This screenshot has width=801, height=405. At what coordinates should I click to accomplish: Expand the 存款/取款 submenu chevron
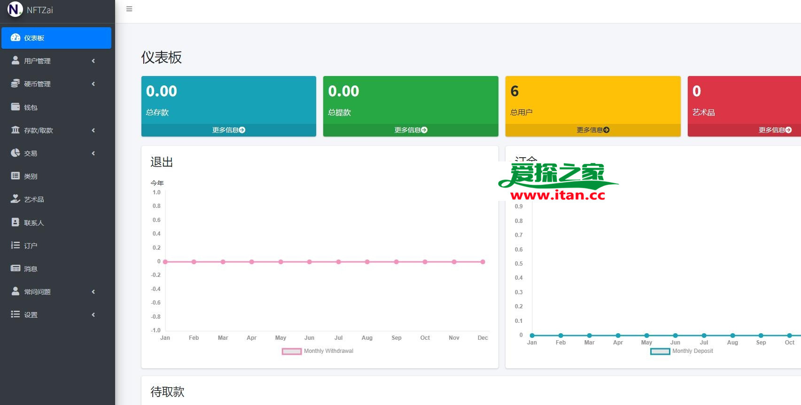coord(93,130)
